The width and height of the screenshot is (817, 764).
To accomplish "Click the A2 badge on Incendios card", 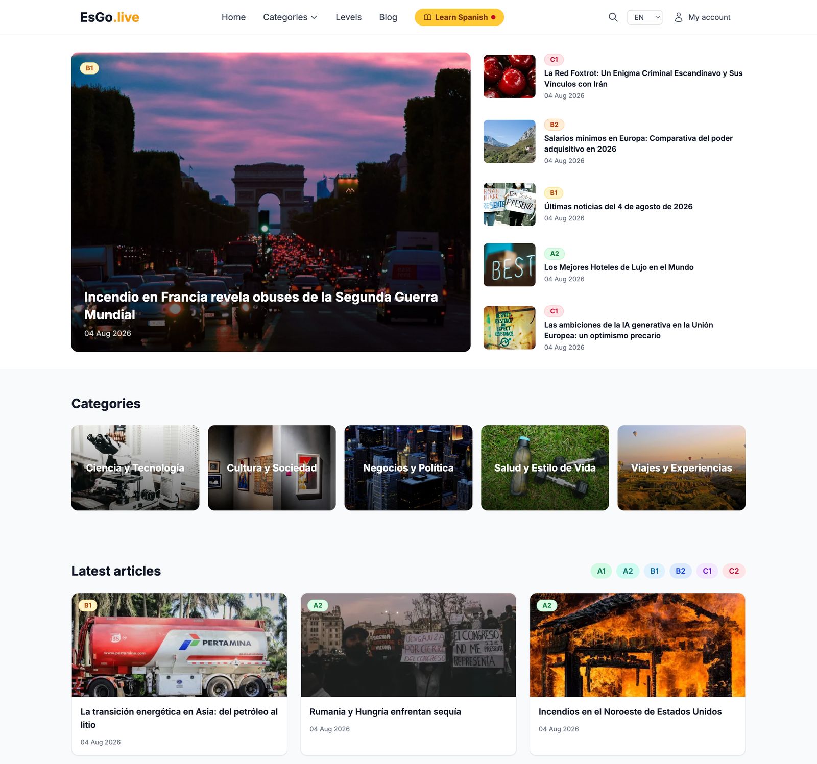I will coord(547,605).
